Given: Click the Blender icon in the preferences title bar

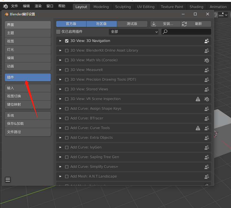Looking at the screenshot, I should coord(6,14).
